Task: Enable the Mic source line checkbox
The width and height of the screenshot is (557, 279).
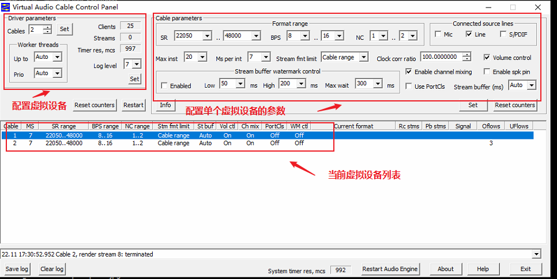Action: coord(438,34)
